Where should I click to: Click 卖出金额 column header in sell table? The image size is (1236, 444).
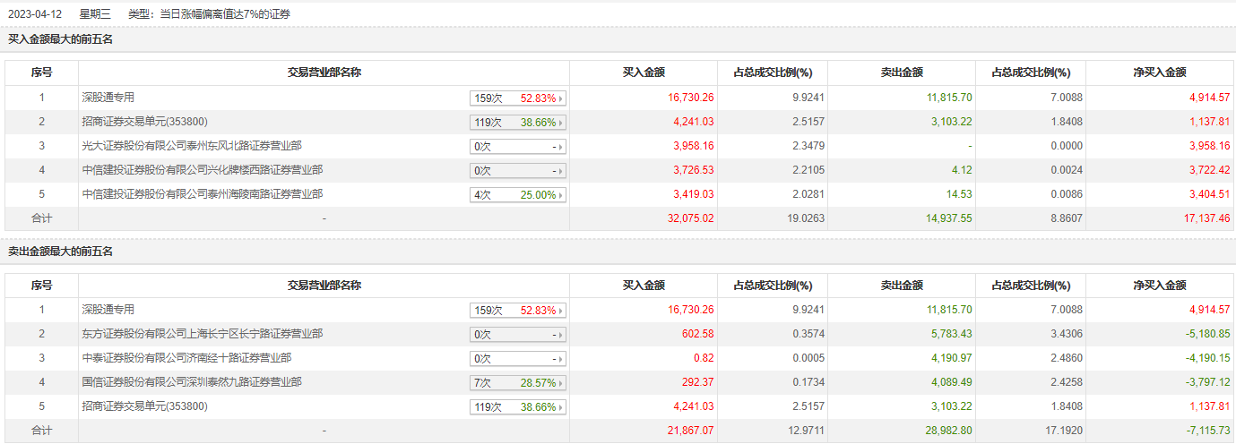[x=902, y=286]
